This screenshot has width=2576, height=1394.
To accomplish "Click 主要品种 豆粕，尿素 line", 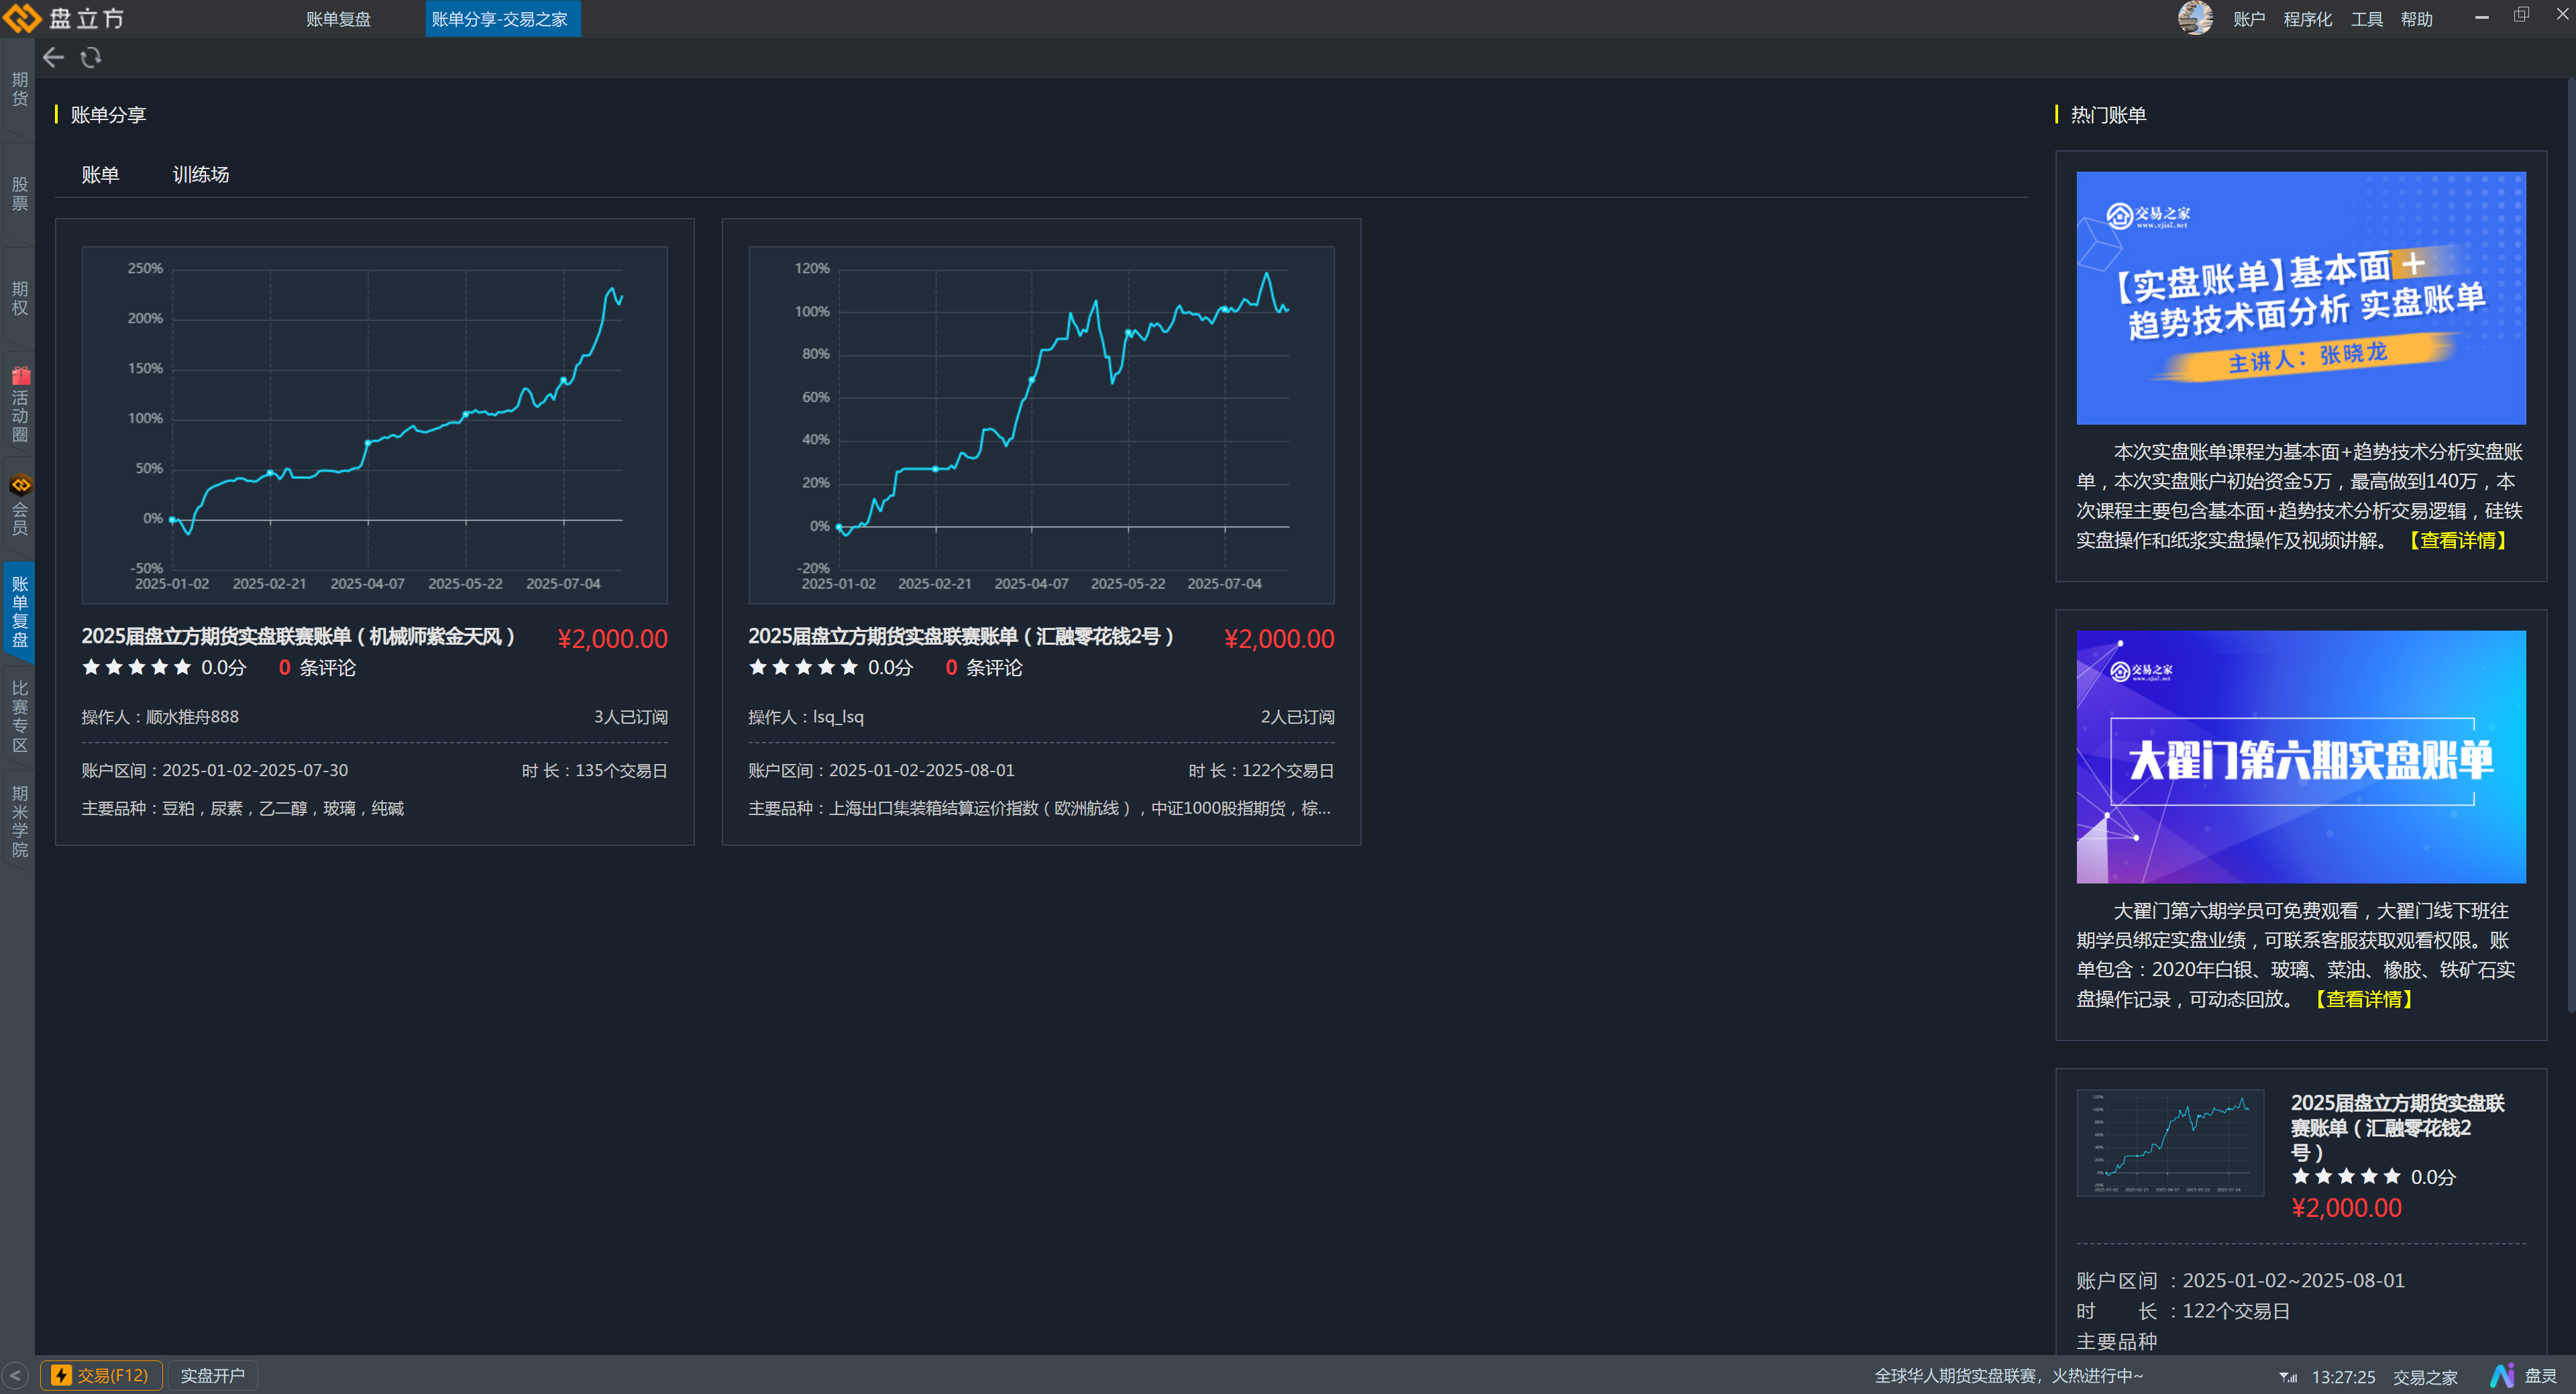I will [x=243, y=809].
